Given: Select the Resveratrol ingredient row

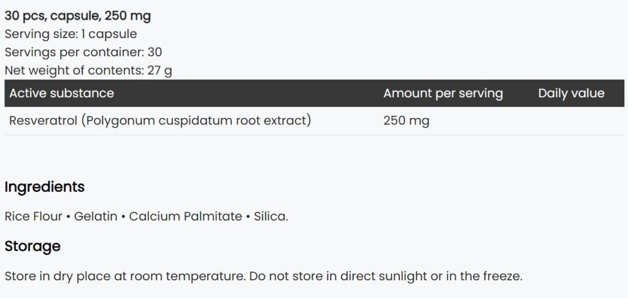Looking at the screenshot, I should coord(314,121).
